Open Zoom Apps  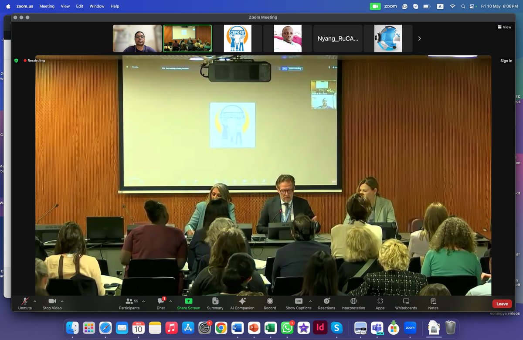pos(380,304)
